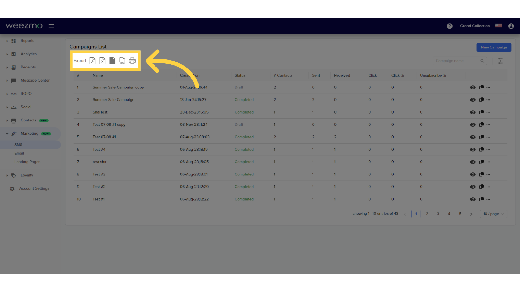Select current page 1 button
Viewport: 520px width, 292px height.
click(x=416, y=214)
